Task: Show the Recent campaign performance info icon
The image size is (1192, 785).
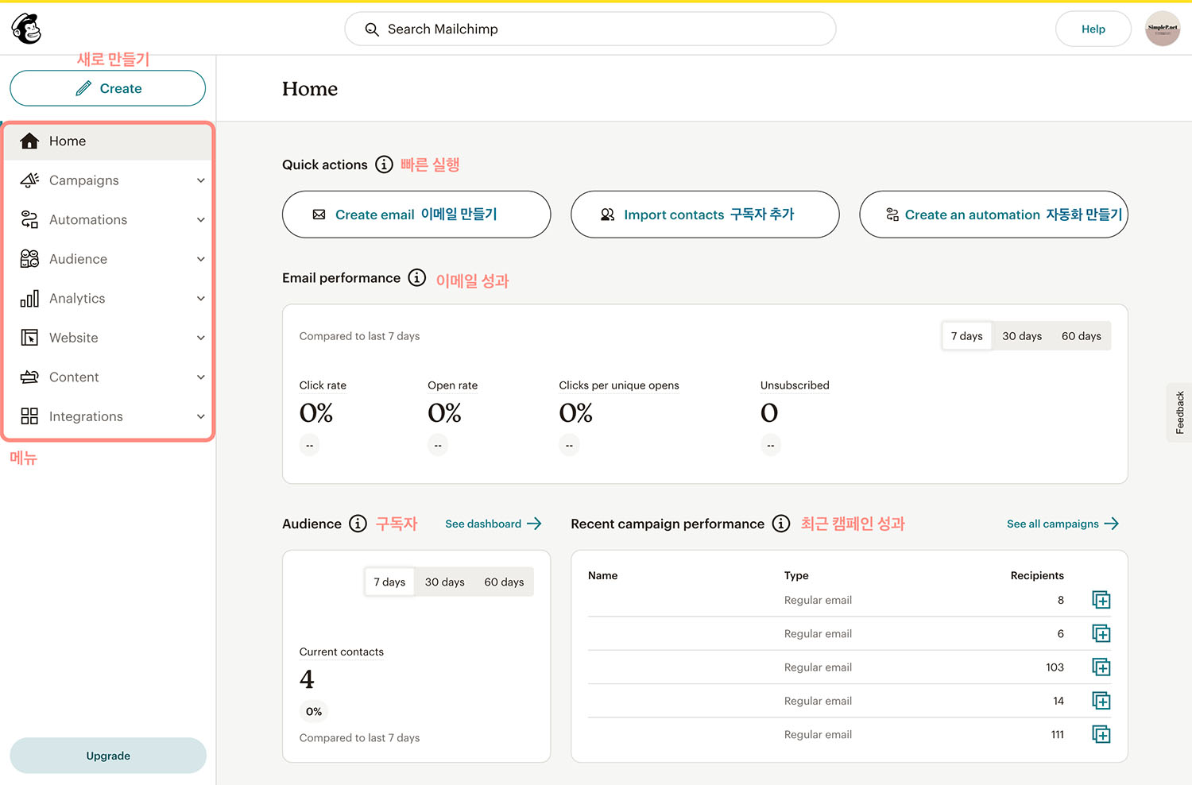Action: point(781,524)
